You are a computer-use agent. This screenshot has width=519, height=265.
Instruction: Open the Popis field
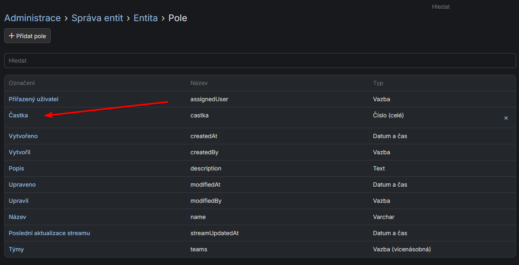pos(16,168)
